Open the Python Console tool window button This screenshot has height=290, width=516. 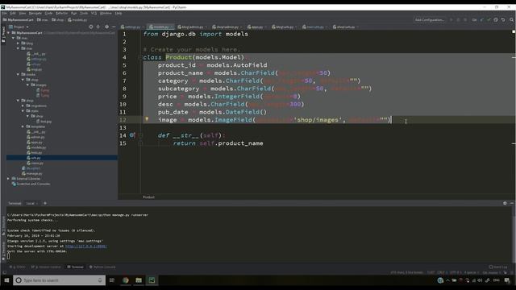[102, 267]
